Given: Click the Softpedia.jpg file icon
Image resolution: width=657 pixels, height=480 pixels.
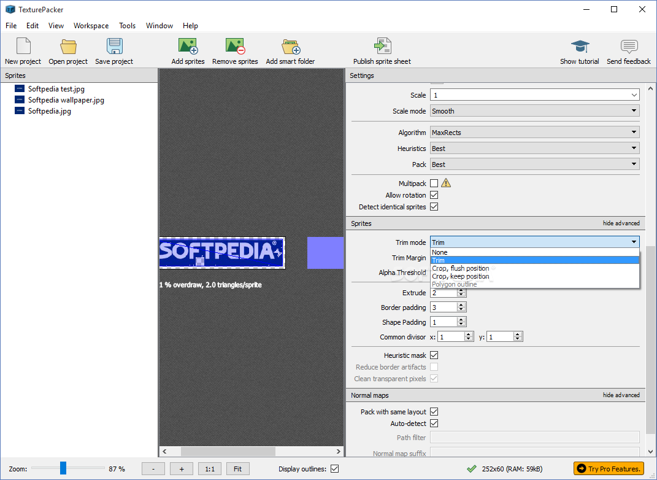Looking at the screenshot, I should pos(19,110).
